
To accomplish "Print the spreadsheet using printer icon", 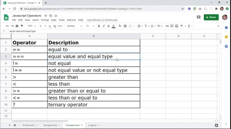I will point(17,26).
